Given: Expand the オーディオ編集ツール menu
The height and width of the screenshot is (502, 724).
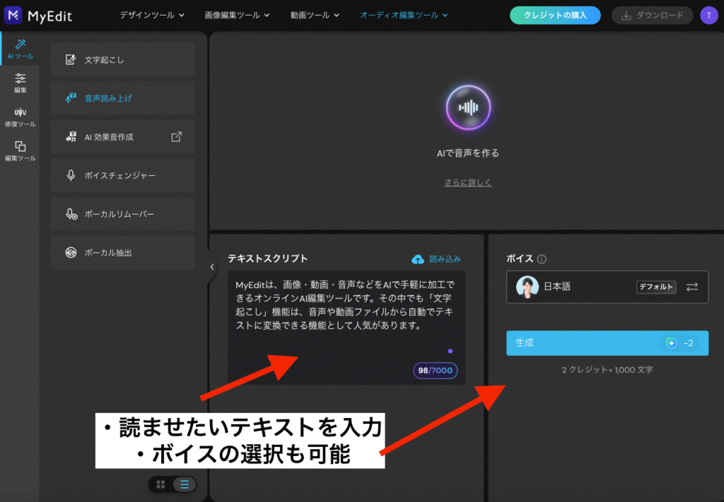Looking at the screenshot, I should (x=404, y=16).
